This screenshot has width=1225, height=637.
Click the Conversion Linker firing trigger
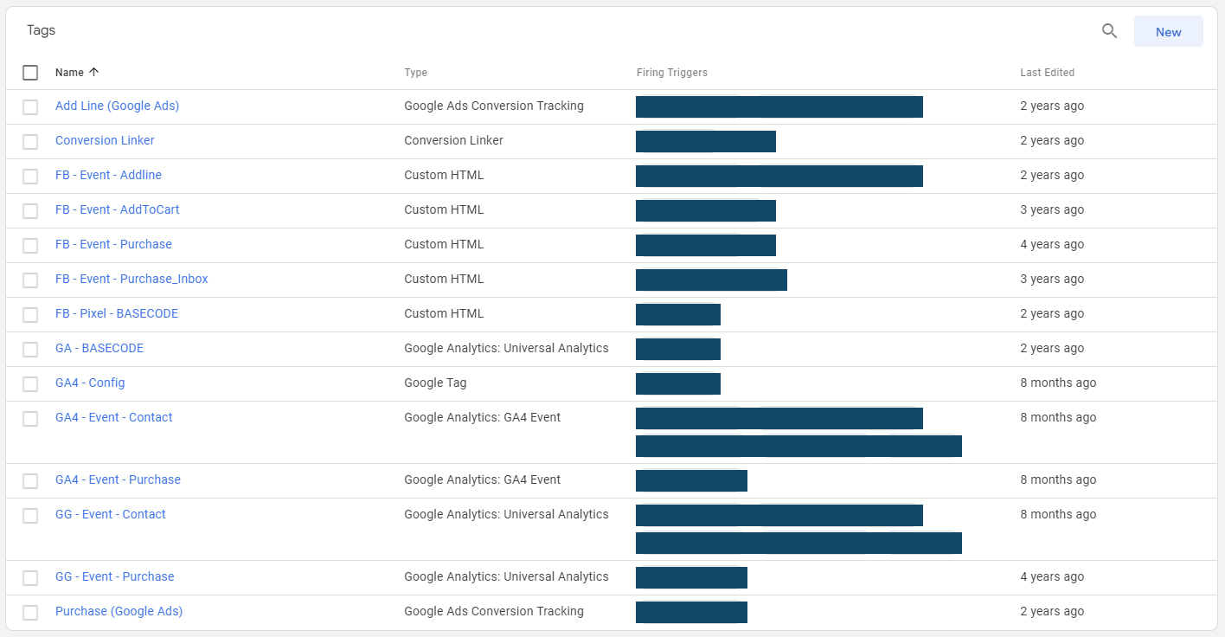tap(705, 141)
